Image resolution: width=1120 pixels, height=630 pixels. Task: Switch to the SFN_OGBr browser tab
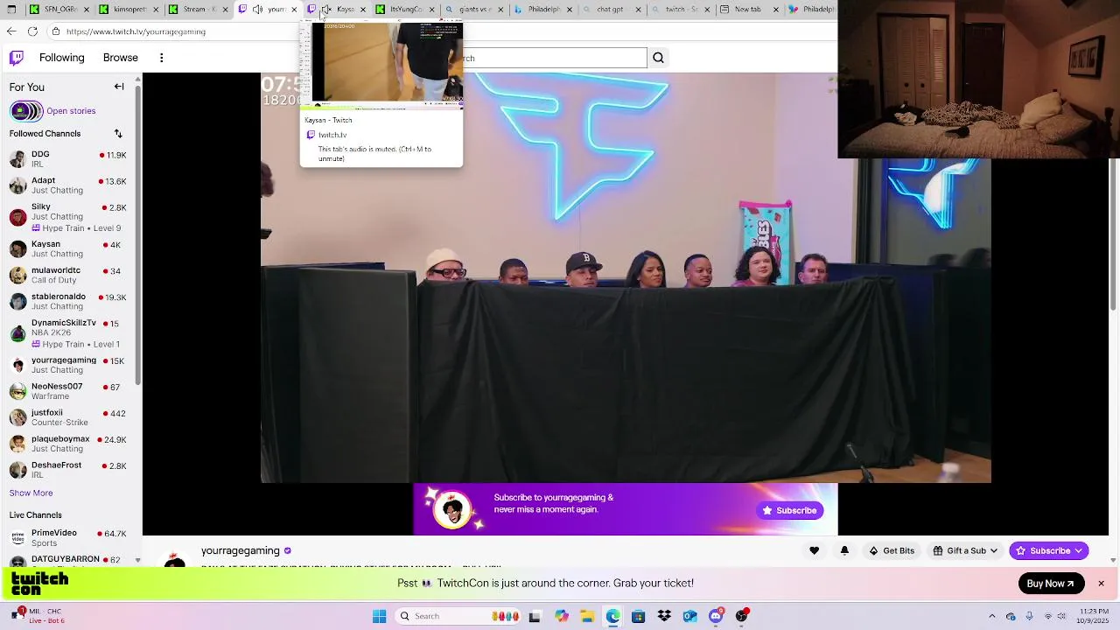(60, 9)
